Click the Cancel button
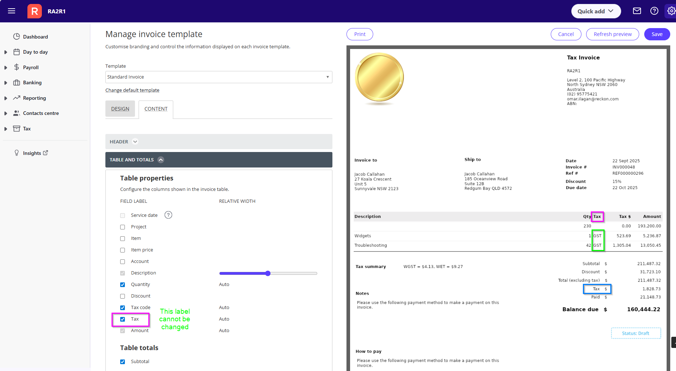676x371 pixels. tap(566, 34)
